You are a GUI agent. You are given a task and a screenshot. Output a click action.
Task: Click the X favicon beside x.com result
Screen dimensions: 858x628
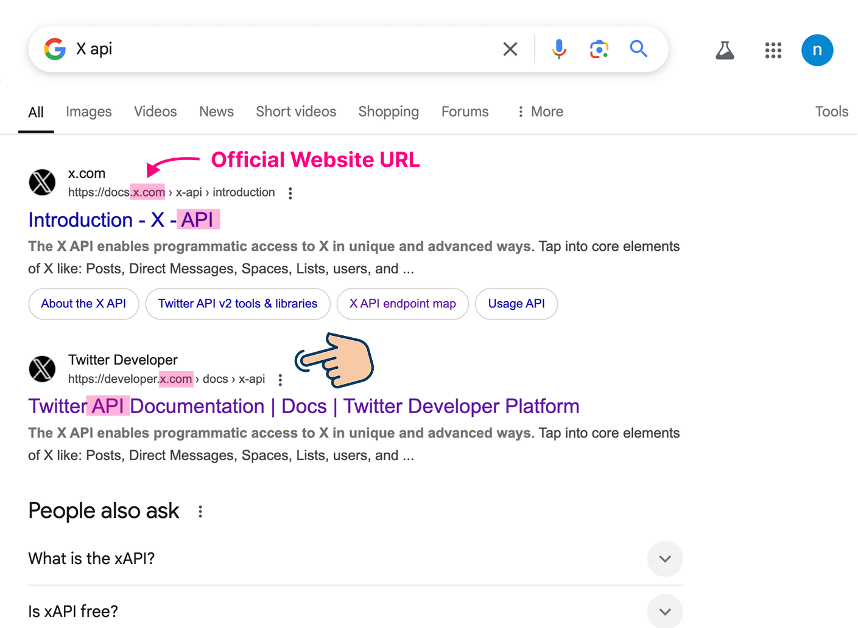[43, 183]
